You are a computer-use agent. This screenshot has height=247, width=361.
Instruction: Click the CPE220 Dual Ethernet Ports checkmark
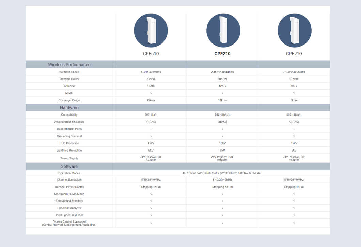tap(222, 129)
